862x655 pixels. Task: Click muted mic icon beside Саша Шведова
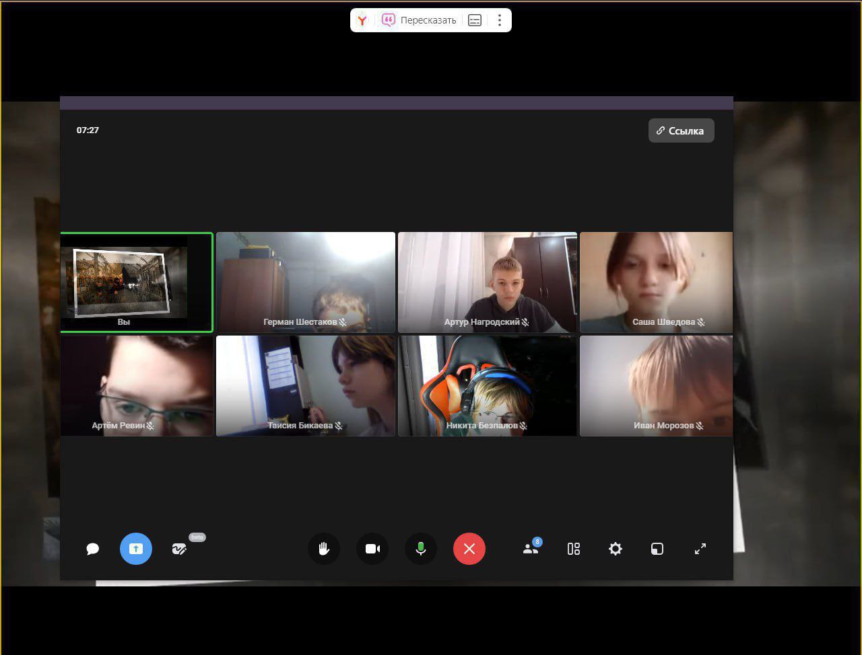[x=701, y=322]
